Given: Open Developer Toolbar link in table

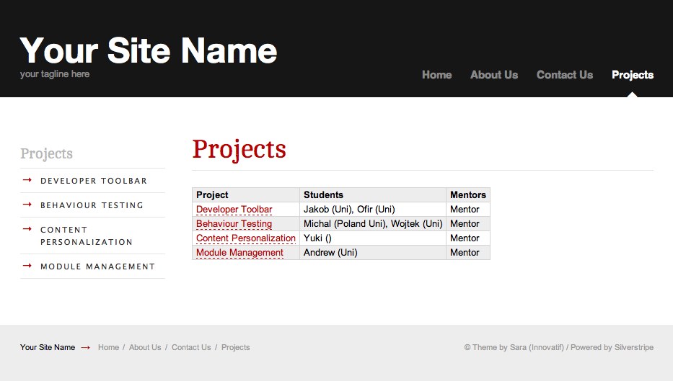Looking at the screenshot, I should point(234,210).
